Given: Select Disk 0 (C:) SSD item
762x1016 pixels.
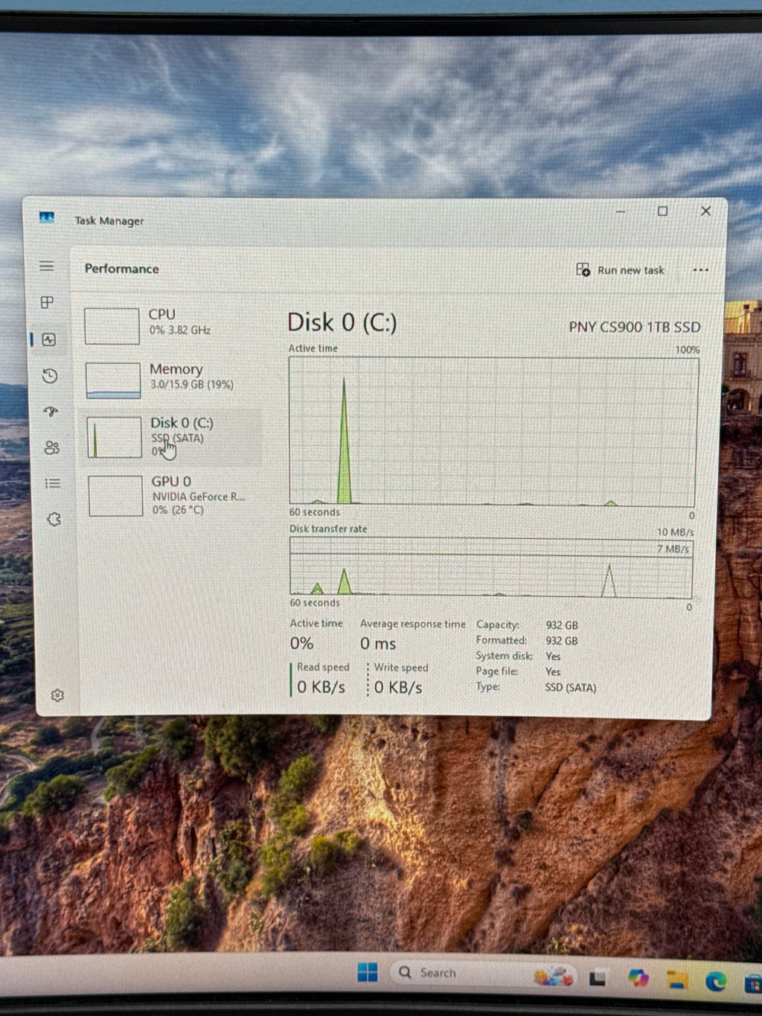Looking at the screenshot, I should pyautogui.click(x=172, y=437).
